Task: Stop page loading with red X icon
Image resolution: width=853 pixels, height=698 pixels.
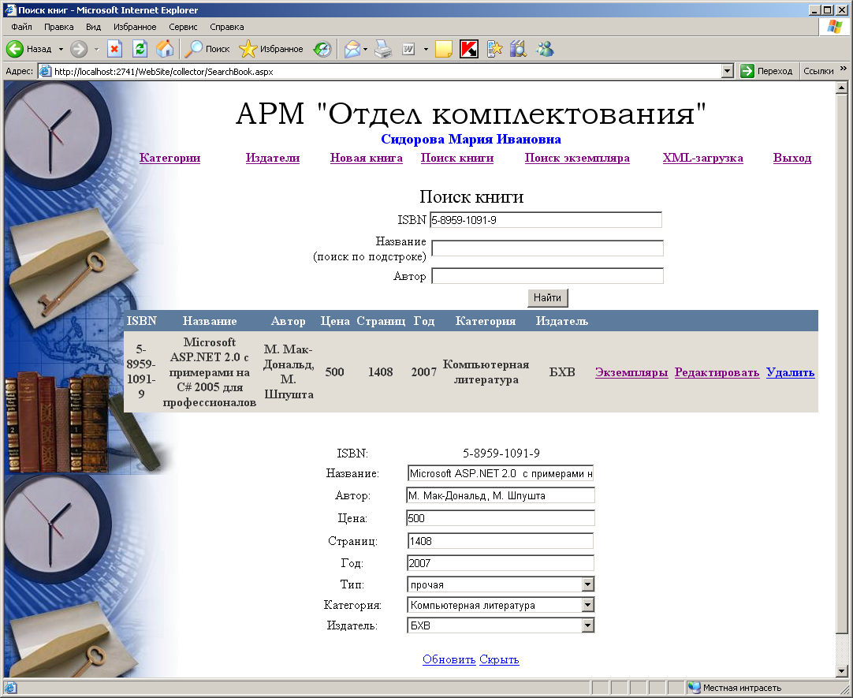Action: [114, 49]
